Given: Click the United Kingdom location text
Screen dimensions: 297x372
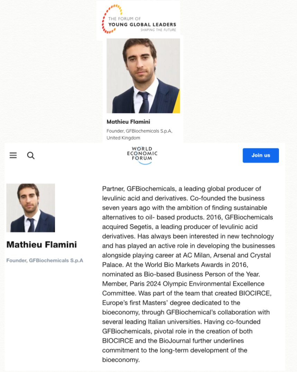Looking at the screenshot, I should click(123, 138).
